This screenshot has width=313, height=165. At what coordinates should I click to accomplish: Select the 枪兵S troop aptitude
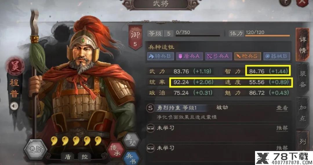(248, 56)
